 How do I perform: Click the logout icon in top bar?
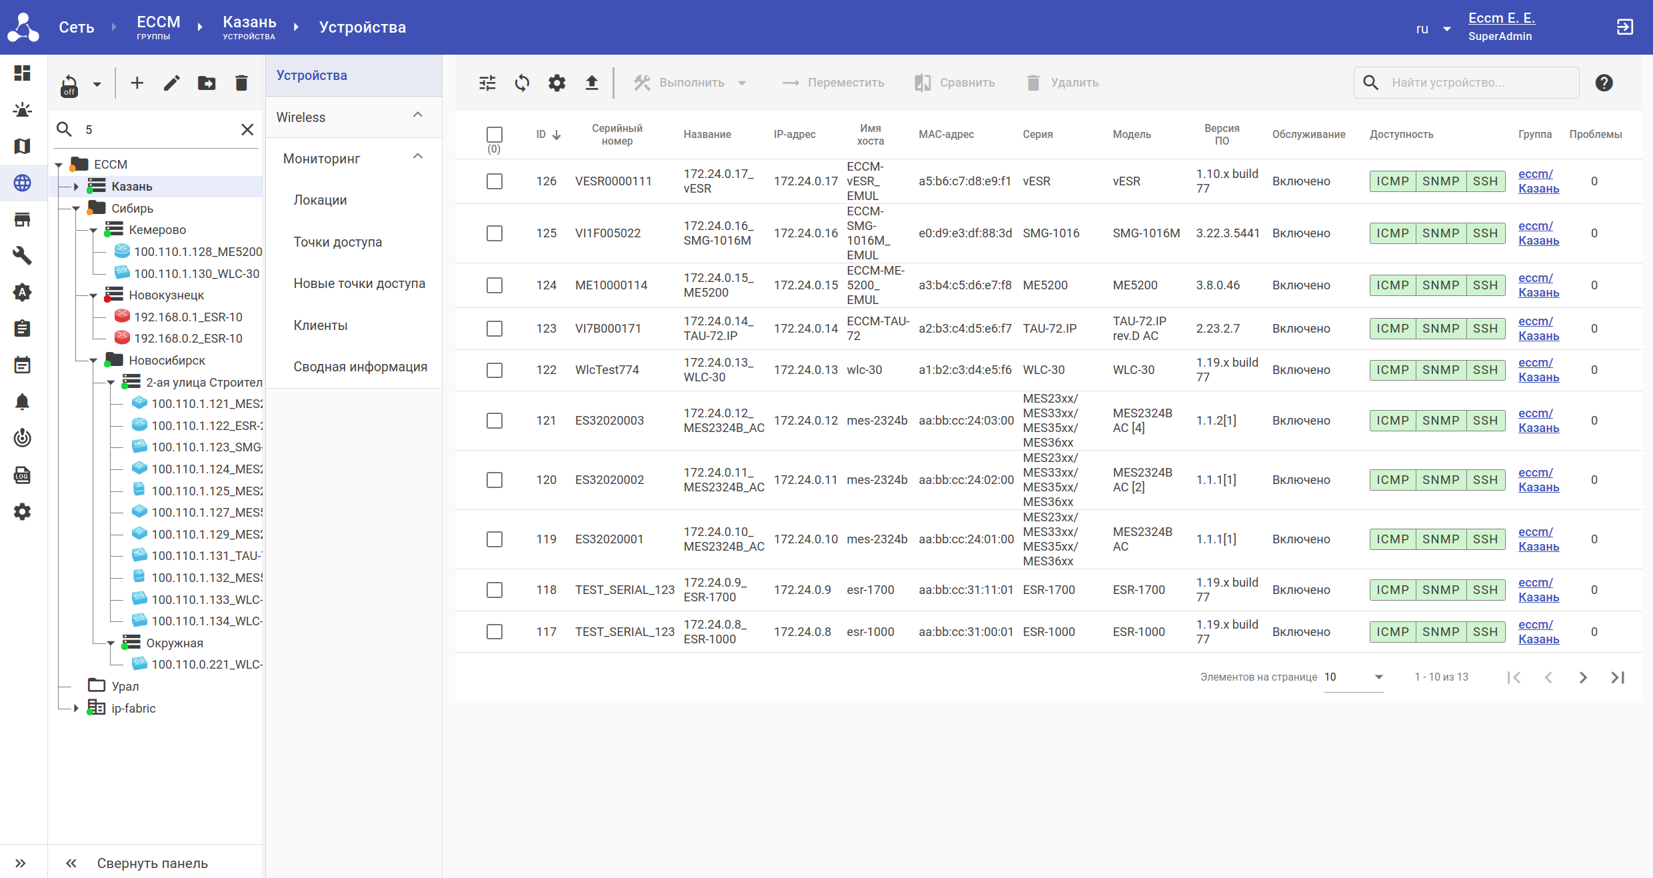1624,27
